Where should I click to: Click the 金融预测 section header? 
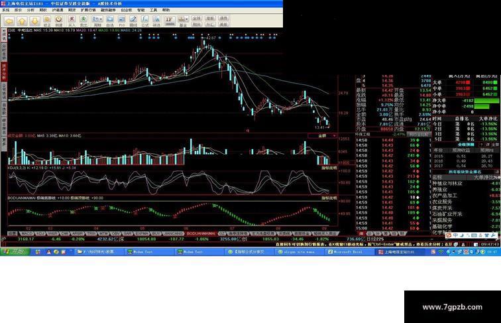coord(466,145)
